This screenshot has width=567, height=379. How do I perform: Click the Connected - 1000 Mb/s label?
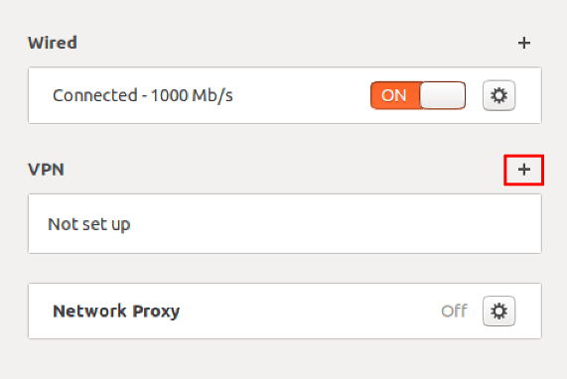[x=143, y=96]
